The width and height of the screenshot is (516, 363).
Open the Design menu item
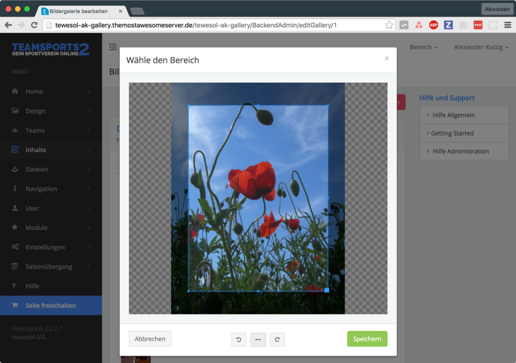(51, 111)
